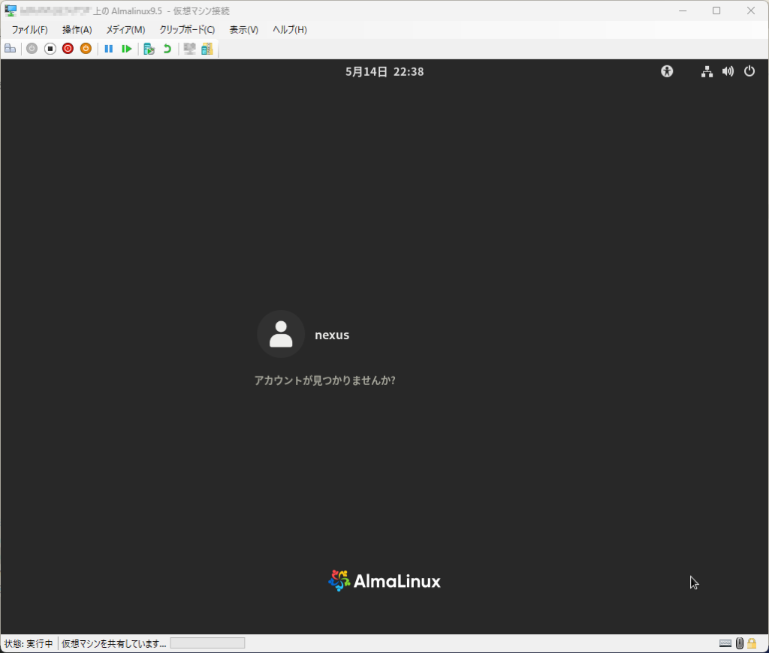This screenshot has height=653, width=769.
Task: Click the orange Save state icon
Action: point(86,49)
